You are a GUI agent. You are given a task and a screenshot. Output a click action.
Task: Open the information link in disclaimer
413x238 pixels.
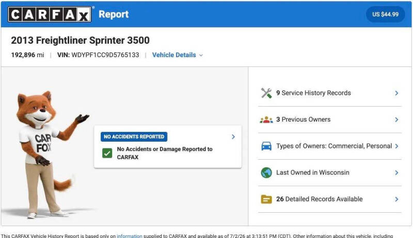[x=130, y=236]
